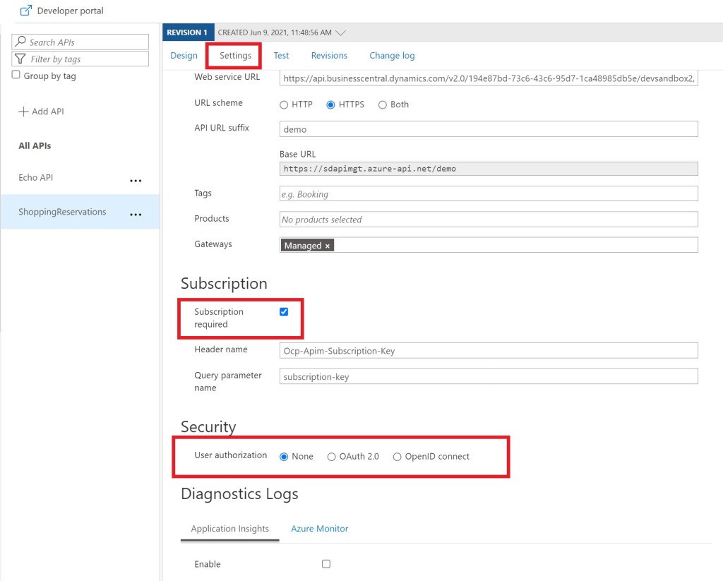
Task: Click the API URL suffix field
Action: click(488, 129)
